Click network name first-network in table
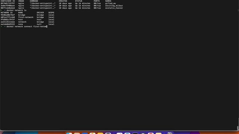The width and height of the screenshot is (239, 134). click(26, 17)
